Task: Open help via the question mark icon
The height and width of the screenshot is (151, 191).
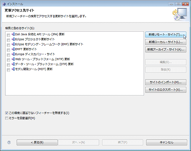Action: (9, 142)
